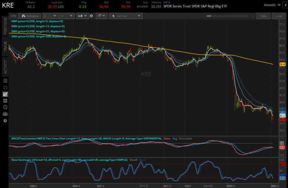Click the 58.40 SMA price tag
The image size is (288, 188).
point(282,64)
